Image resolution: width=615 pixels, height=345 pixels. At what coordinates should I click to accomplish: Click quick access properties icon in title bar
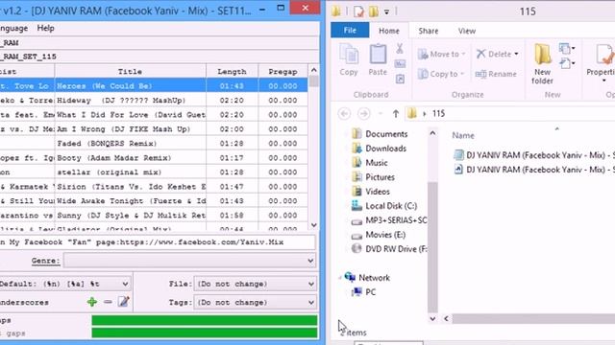[x=358, y=11]
